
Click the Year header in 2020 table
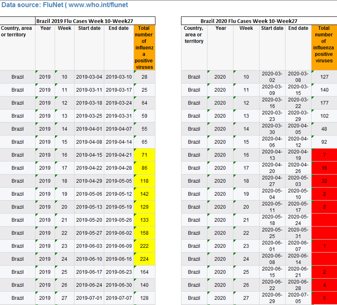220,28
